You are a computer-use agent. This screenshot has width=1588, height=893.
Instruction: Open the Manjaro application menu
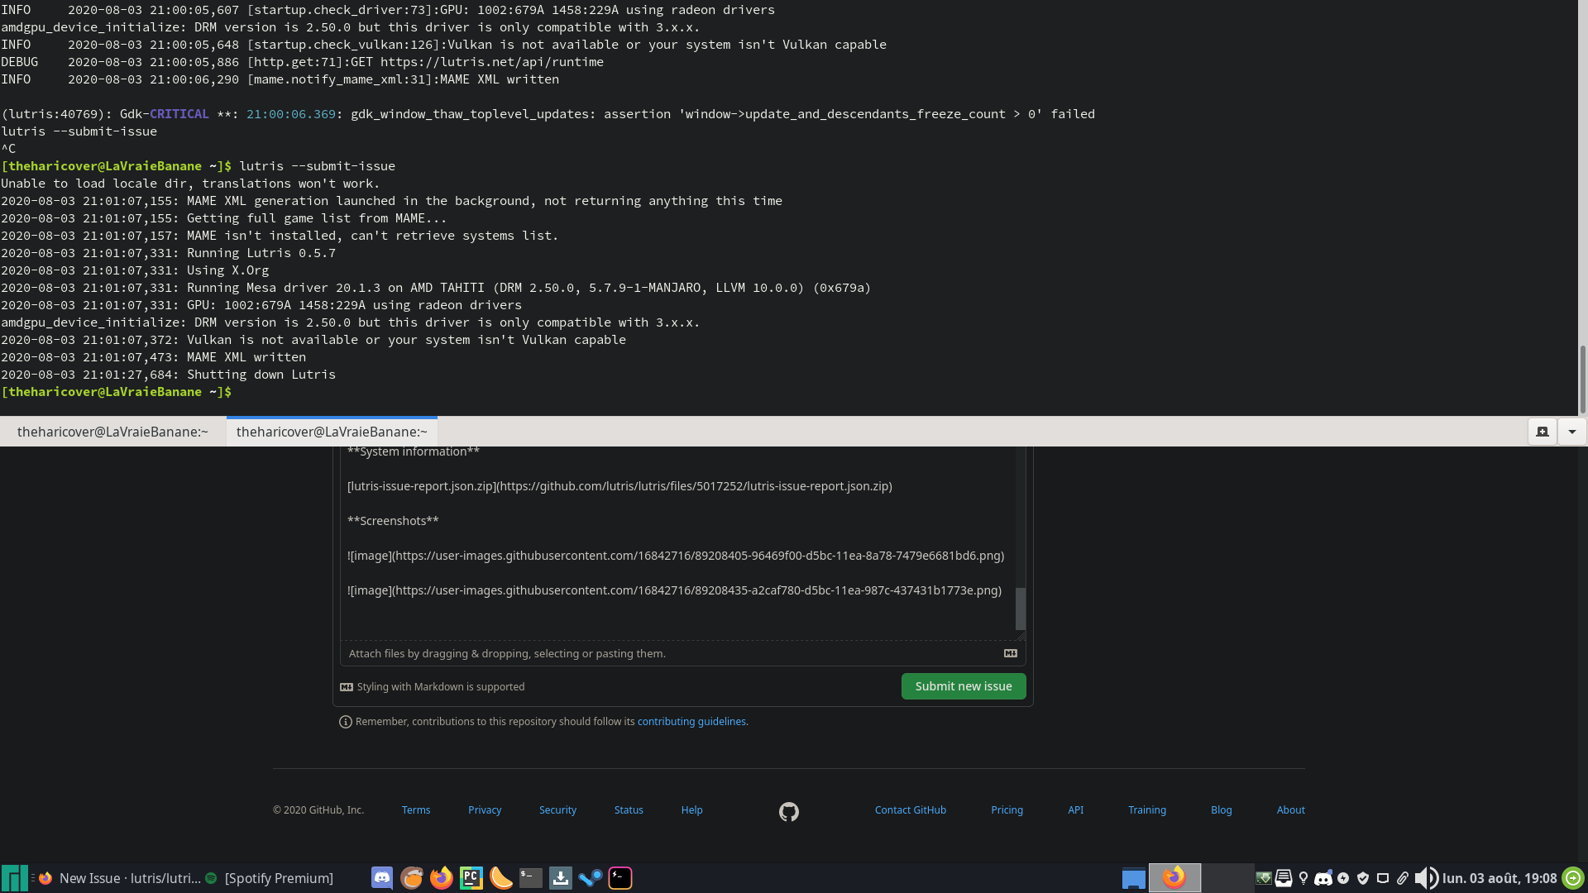tap(14, 878)
